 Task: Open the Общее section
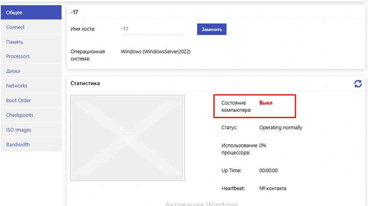coord(31,12)
